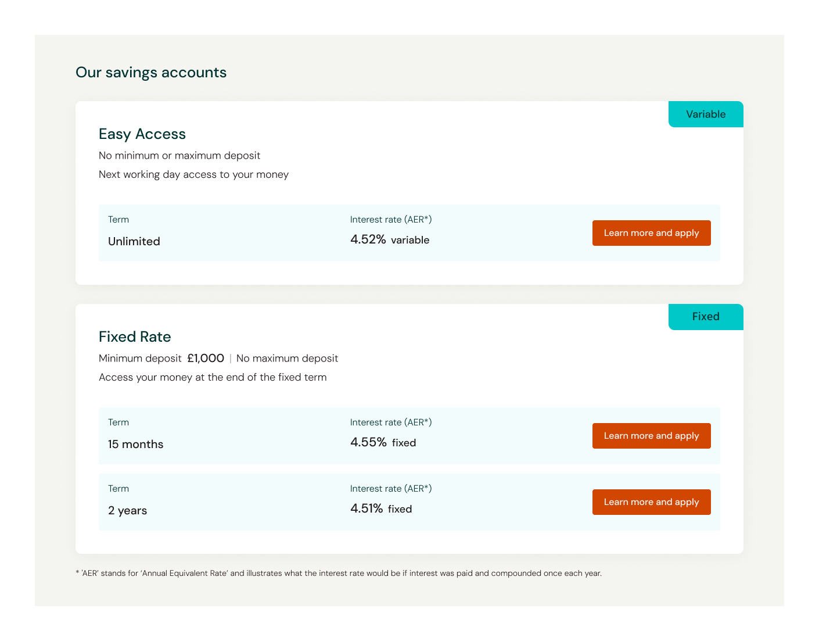Click the 'Our savings accounts' title
This screenshot has height=641, width=819.
click(151, 73)
